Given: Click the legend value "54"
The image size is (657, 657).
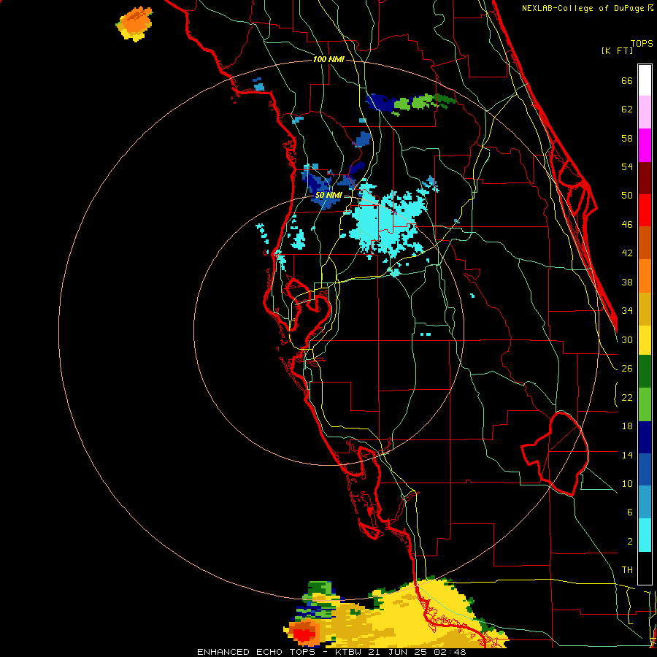Looking at the screenshot, I should point(627,166).
